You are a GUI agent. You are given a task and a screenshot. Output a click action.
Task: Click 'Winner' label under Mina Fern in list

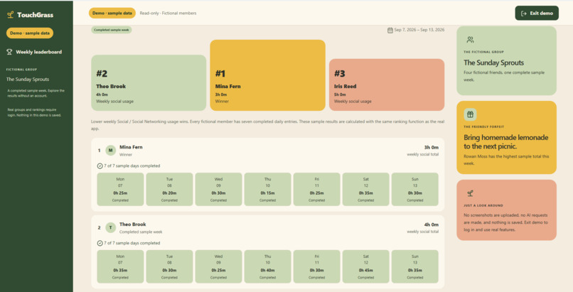(126, 155)
